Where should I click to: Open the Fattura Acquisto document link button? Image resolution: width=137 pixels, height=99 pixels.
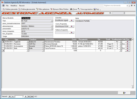pyautogui.click(x=72, y=32)
